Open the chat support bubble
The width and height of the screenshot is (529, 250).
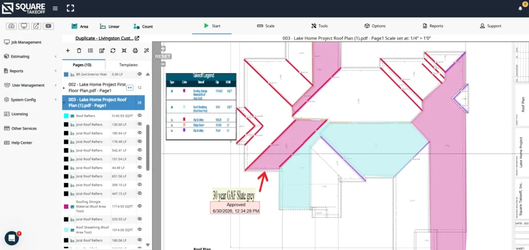point(11,238)
